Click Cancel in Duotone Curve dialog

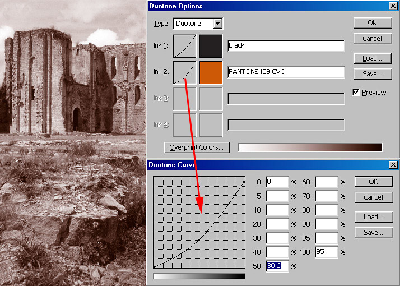(x=374, y=197)
